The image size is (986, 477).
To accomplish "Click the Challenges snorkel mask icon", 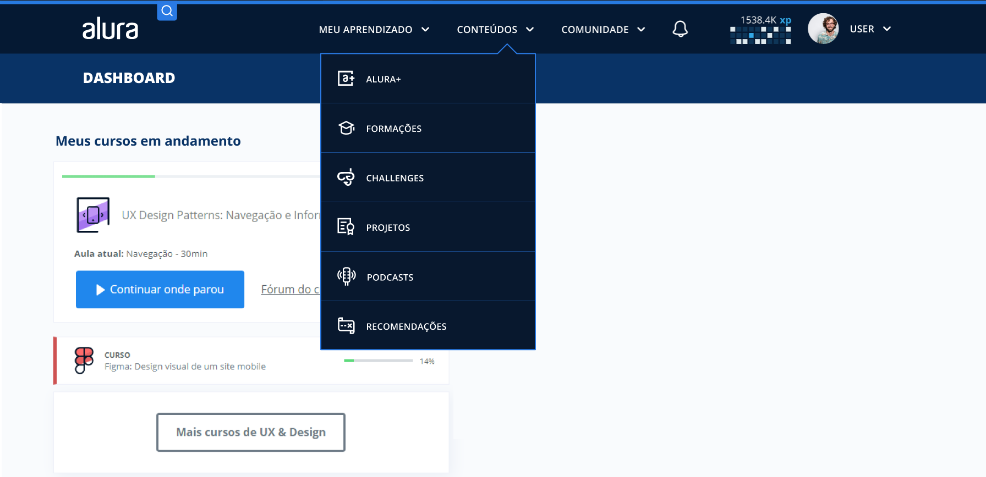I will [346, 177].
